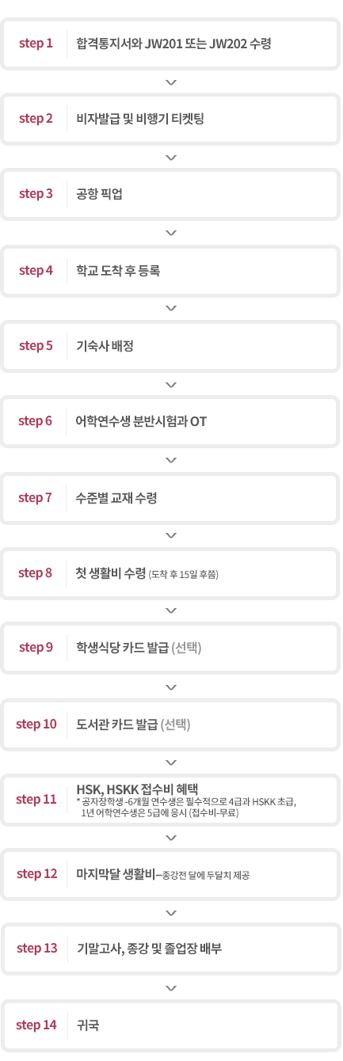Click the chevron arrow below step 9

click(171, 686)
